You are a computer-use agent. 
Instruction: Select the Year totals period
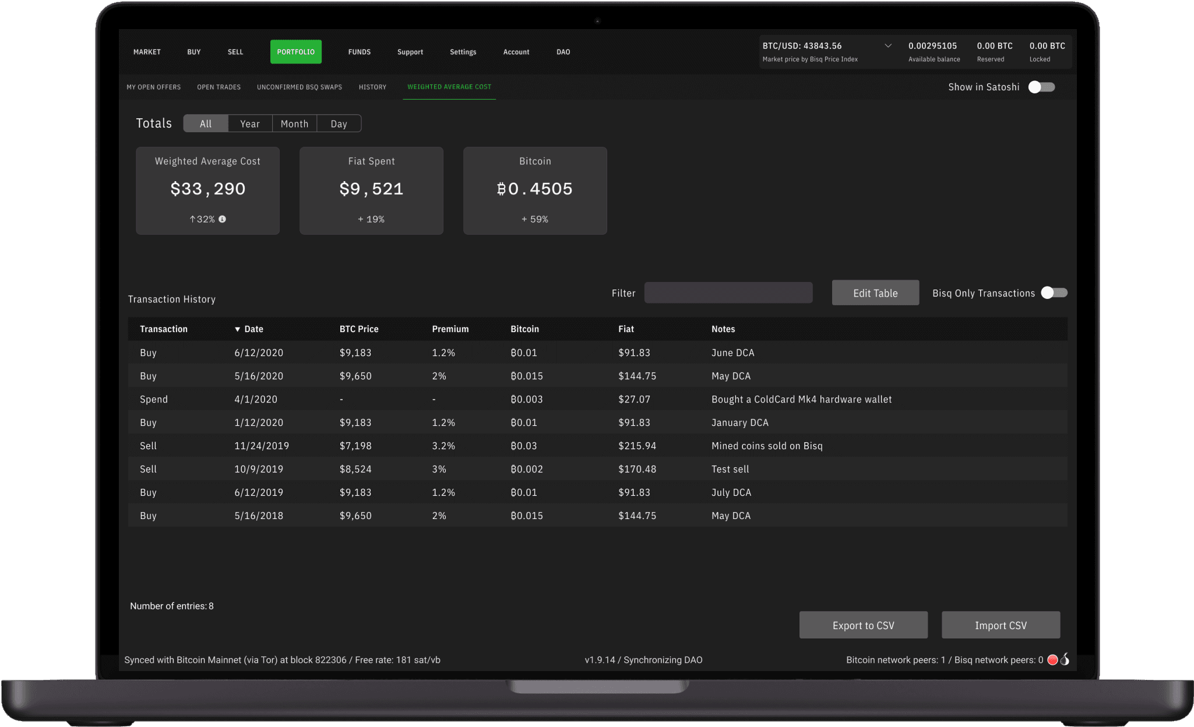click(249, 123)
